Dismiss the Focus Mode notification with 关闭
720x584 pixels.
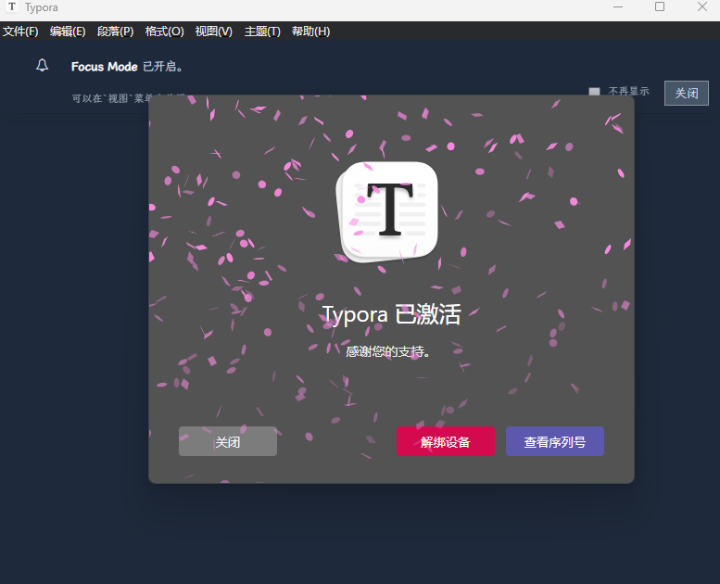687,94
